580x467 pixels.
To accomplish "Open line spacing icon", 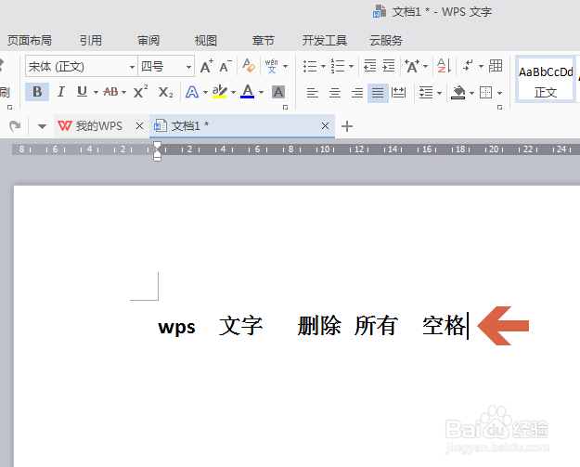I will pos(426,93).
